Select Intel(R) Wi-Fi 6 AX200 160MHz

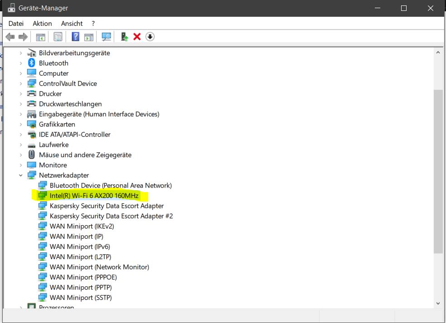click(94, 196)
